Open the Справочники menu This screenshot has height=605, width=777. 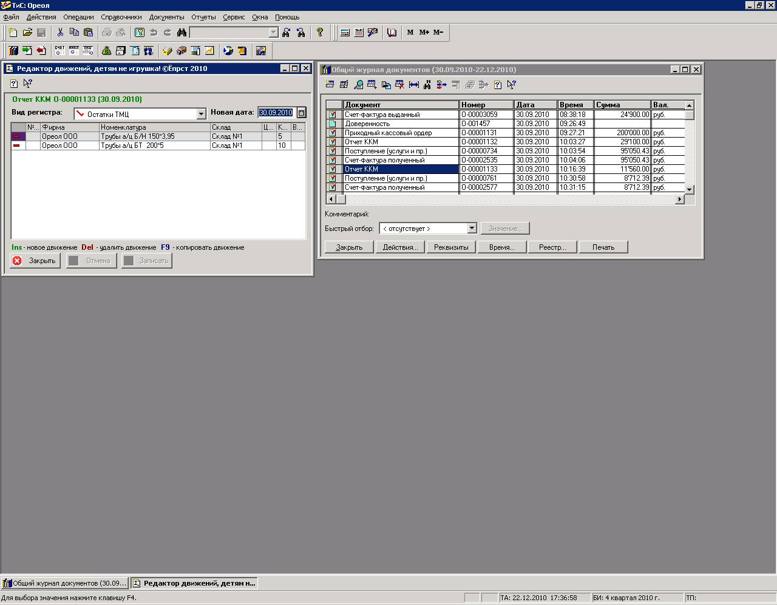coord(121,17)
